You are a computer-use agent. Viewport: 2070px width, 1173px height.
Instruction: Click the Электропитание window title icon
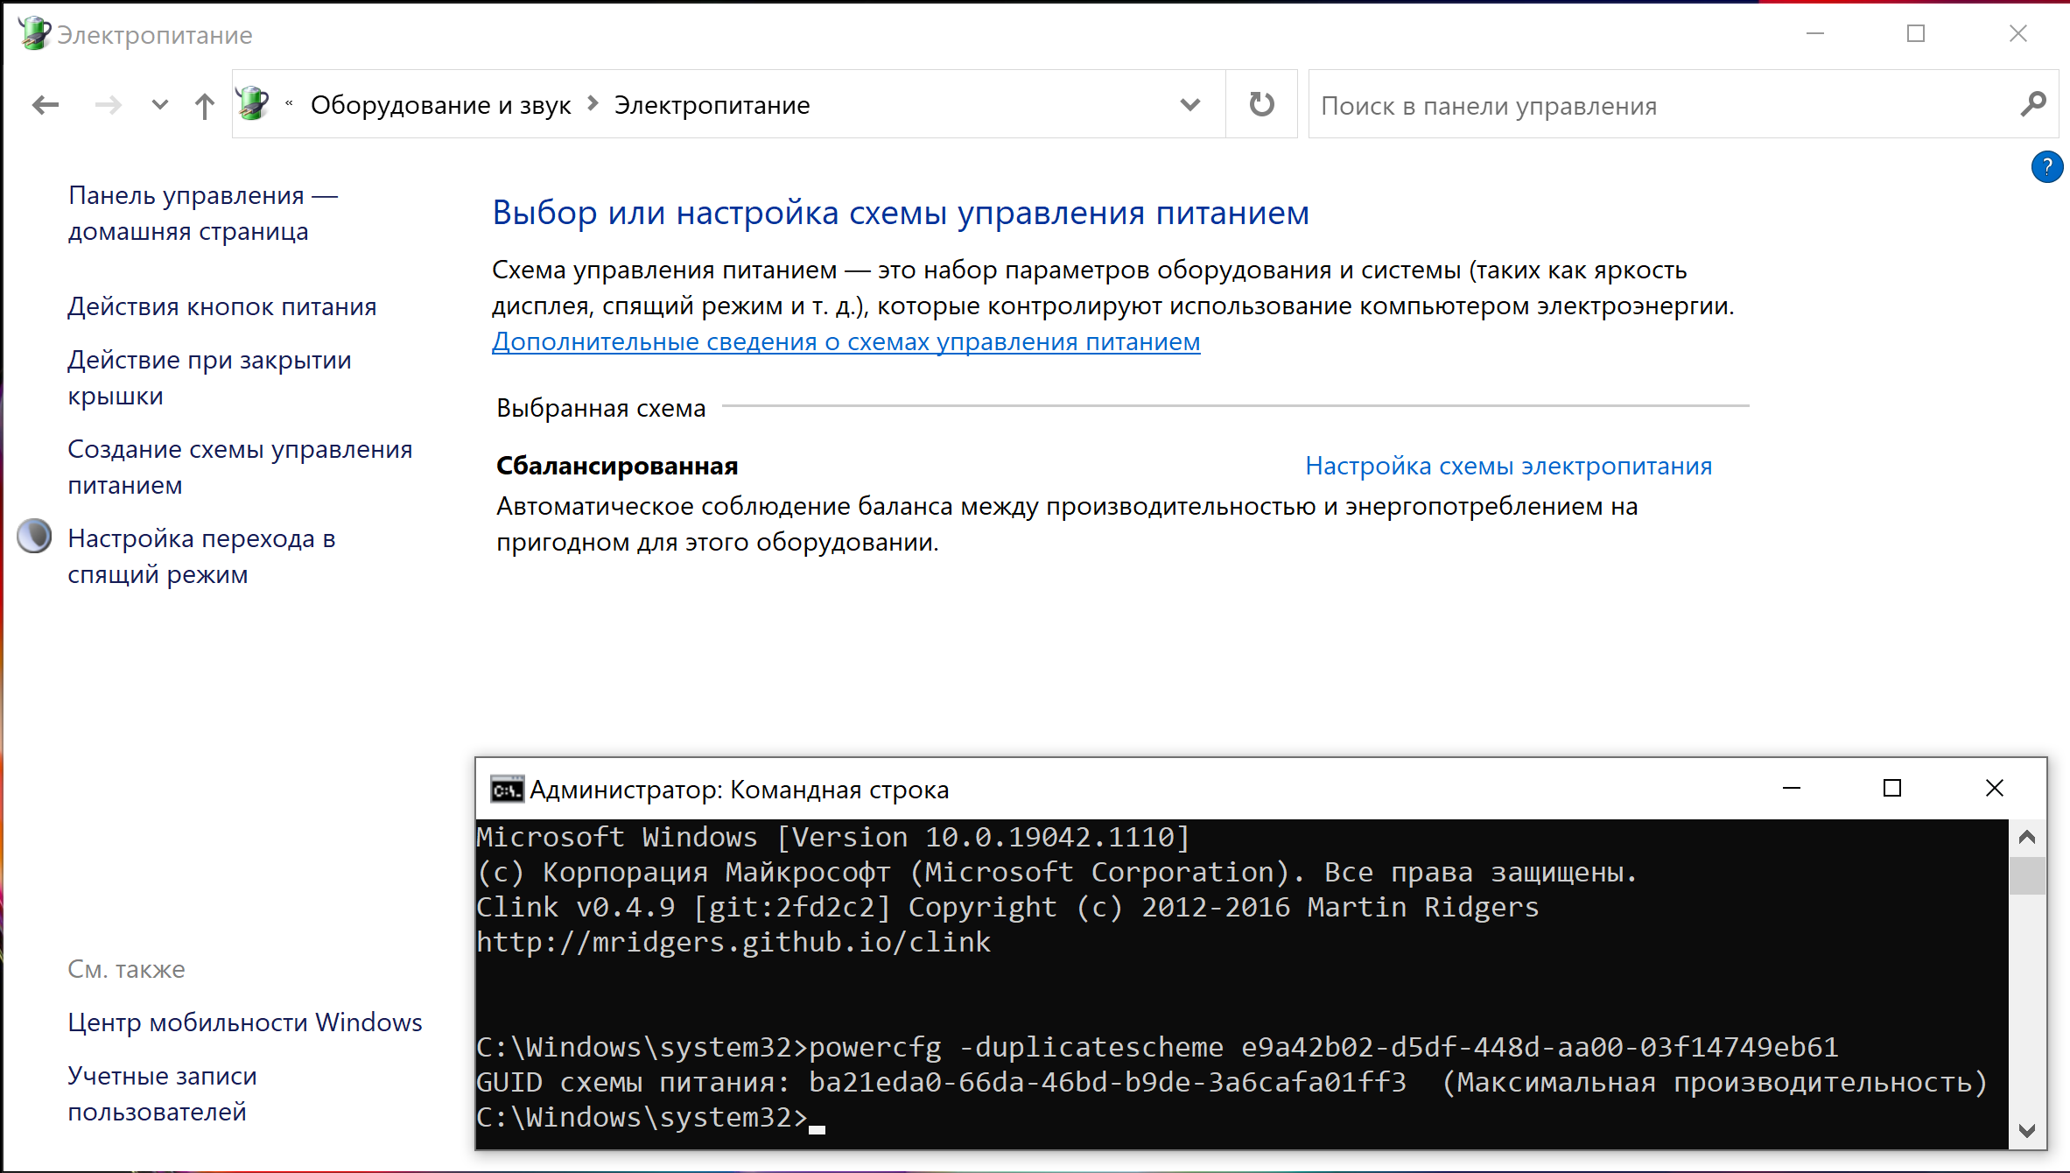(x=34, y=33)
